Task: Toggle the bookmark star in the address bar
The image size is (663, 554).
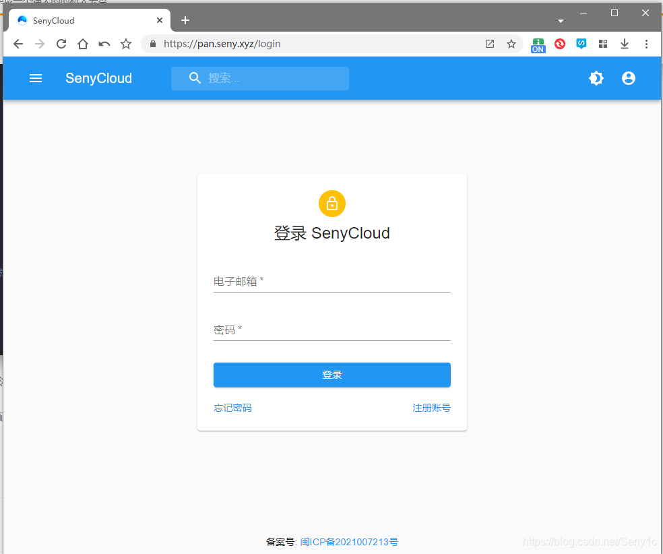Action: point(511,44)
